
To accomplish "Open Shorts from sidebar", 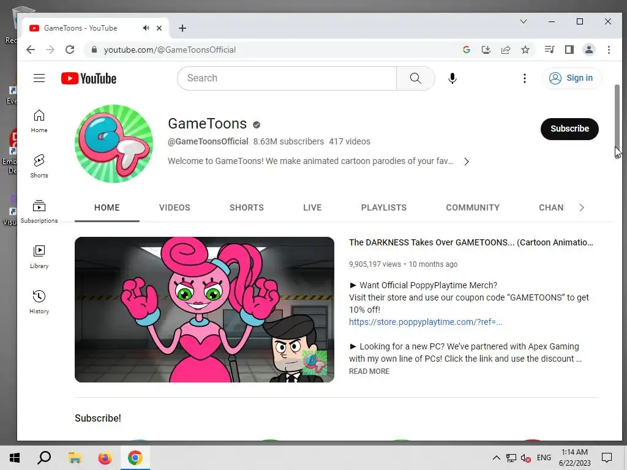I will tap(39, 166).
